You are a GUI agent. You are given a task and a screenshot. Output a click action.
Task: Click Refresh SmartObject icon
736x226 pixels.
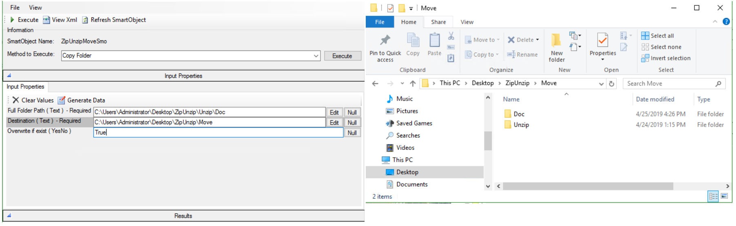coord(85,20)
